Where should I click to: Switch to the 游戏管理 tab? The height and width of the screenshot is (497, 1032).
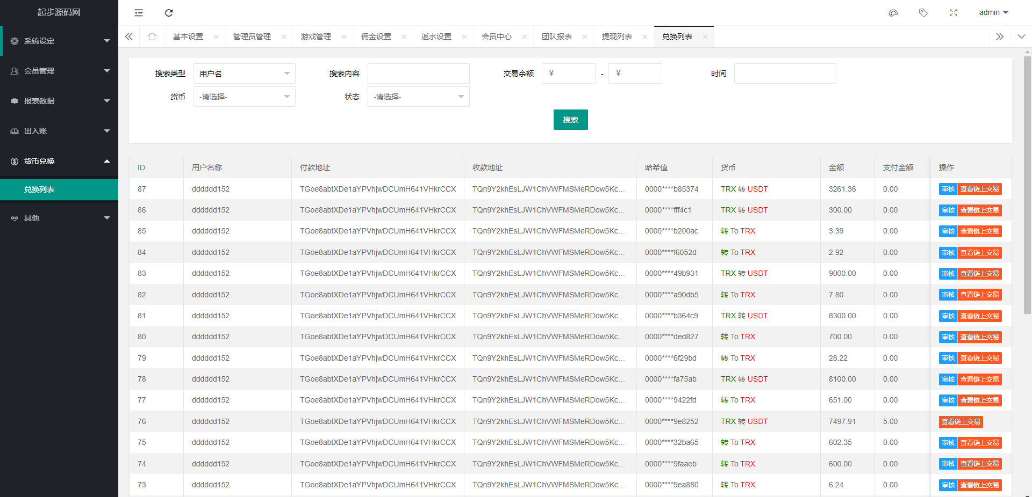click(x=316, y=36)
